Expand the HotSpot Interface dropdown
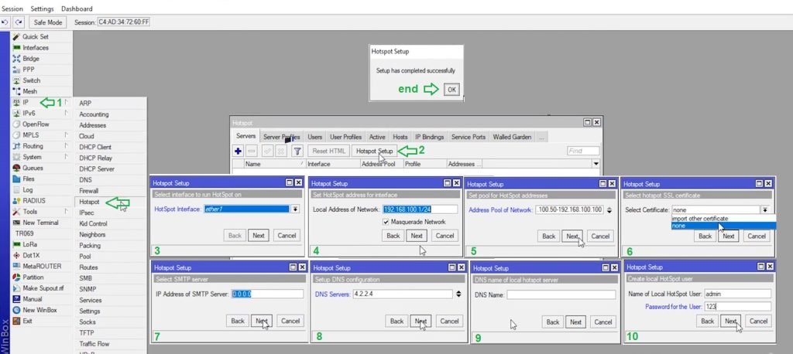Image resolution: width=793 pixels, height=354 pixels. point(295,209)
